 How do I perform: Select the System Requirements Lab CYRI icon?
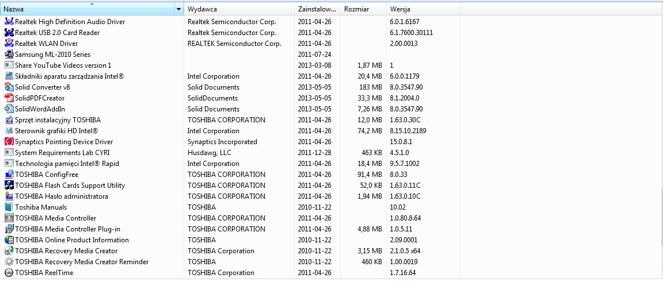click(9, 153)
